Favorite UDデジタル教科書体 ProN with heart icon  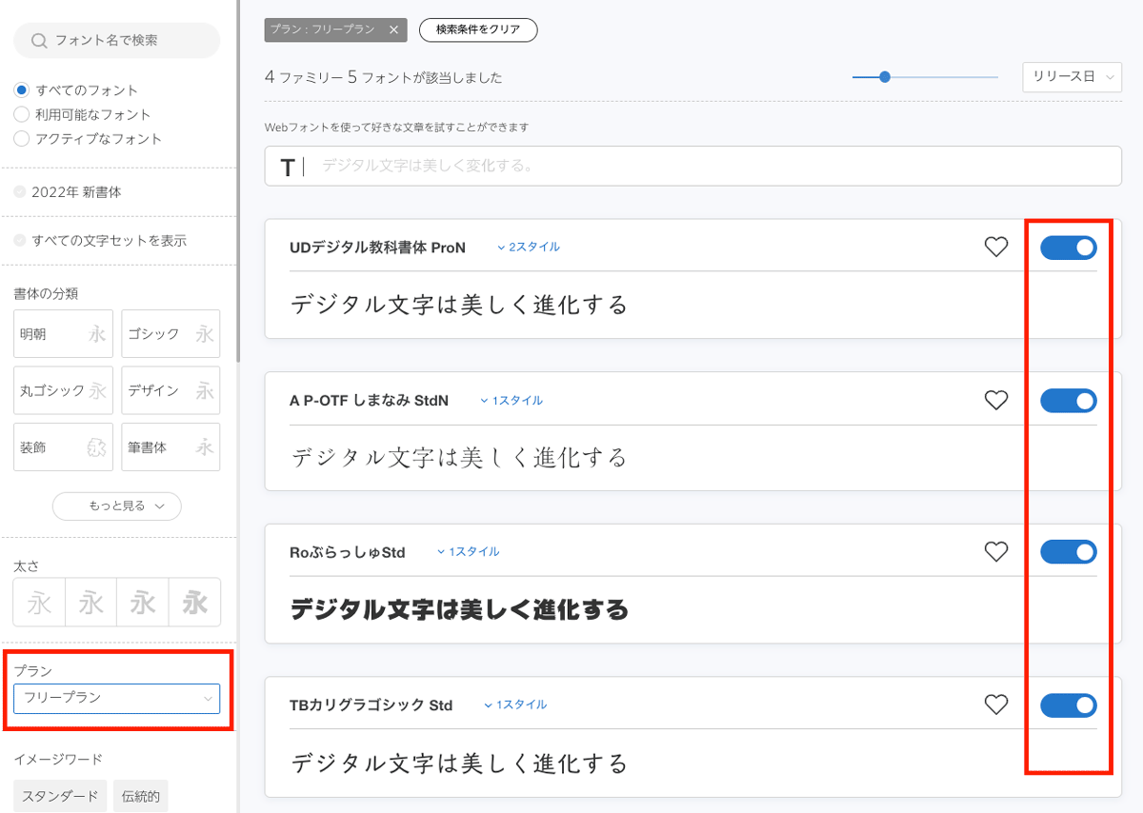tap(995, 248)
